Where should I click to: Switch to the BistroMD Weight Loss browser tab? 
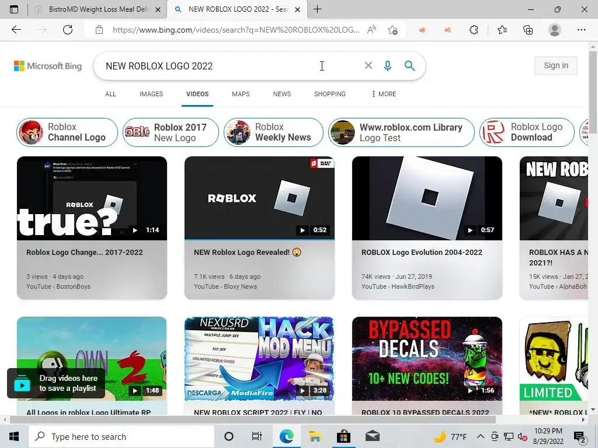[98, 9]
